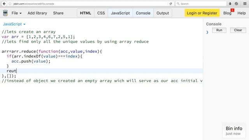Image resolution: width=249 pixels, height=140 pixels.
Task: Toggle the CSS panel tab
Action: pos(101,13)
